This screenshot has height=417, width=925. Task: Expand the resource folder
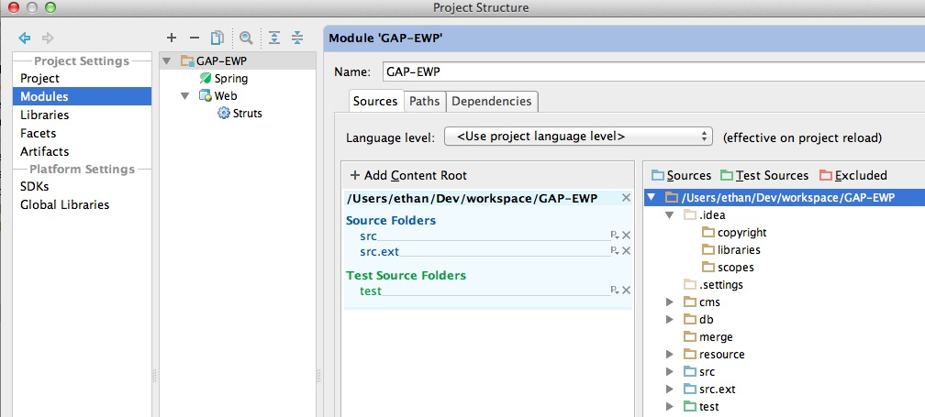click(x=670, y=354)
